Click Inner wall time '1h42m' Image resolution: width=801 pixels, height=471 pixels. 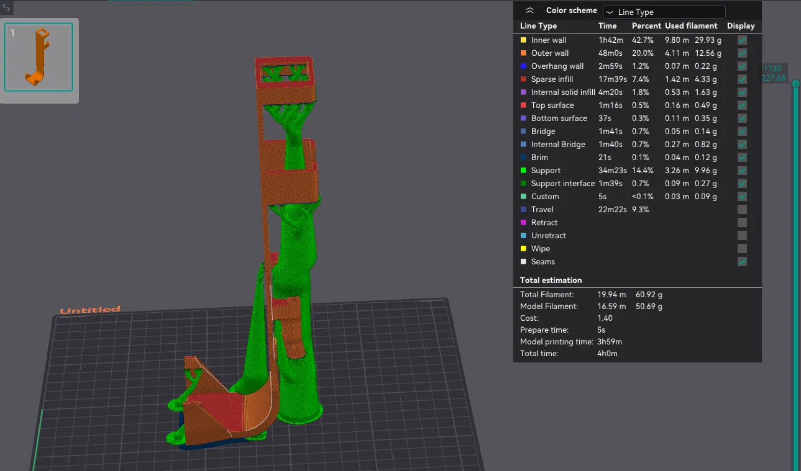click(610, 40)
